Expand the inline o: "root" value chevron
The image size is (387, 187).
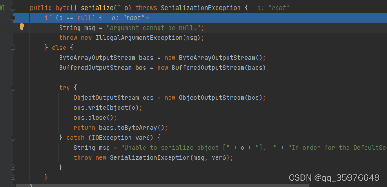pos(148,18)
